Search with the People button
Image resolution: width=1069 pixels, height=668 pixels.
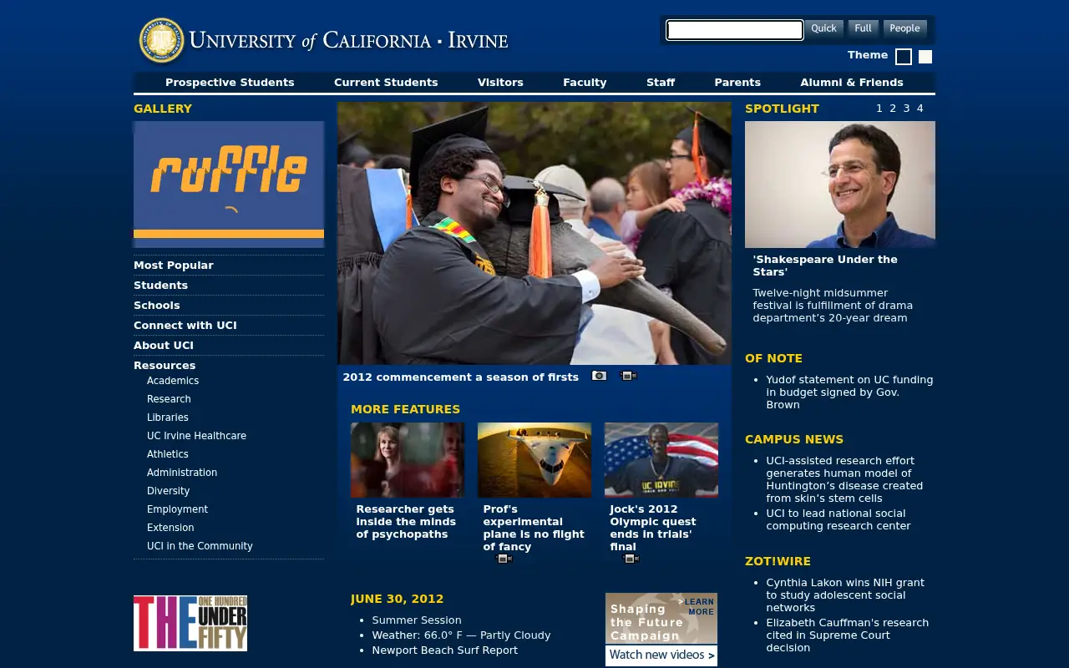pos(905,28)
